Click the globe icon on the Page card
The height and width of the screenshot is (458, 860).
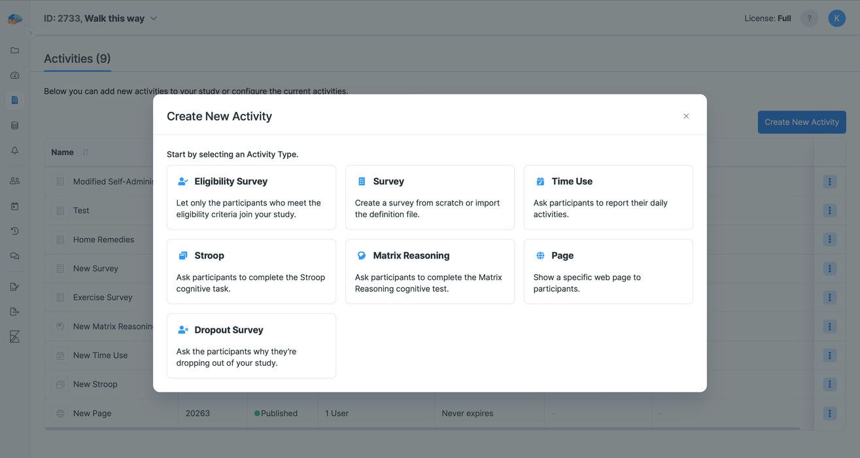540,255
